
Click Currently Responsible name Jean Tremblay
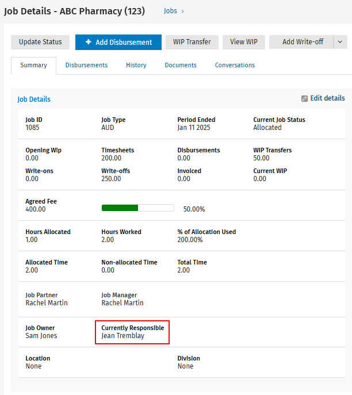click(x=123, y=336)
